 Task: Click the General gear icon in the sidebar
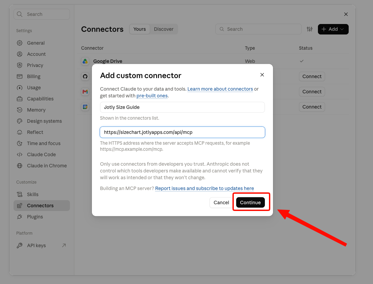click(x=20, y=43)
